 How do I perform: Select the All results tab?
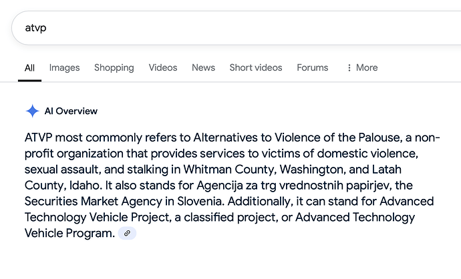tap(29, 68)
